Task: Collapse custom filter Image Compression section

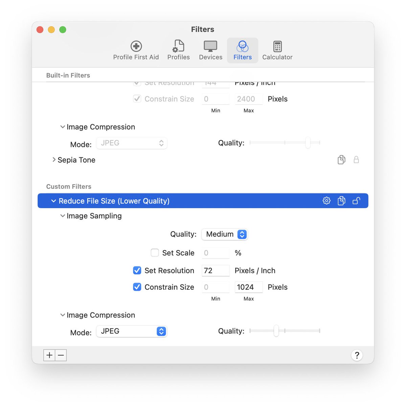Action: (63, 315)
